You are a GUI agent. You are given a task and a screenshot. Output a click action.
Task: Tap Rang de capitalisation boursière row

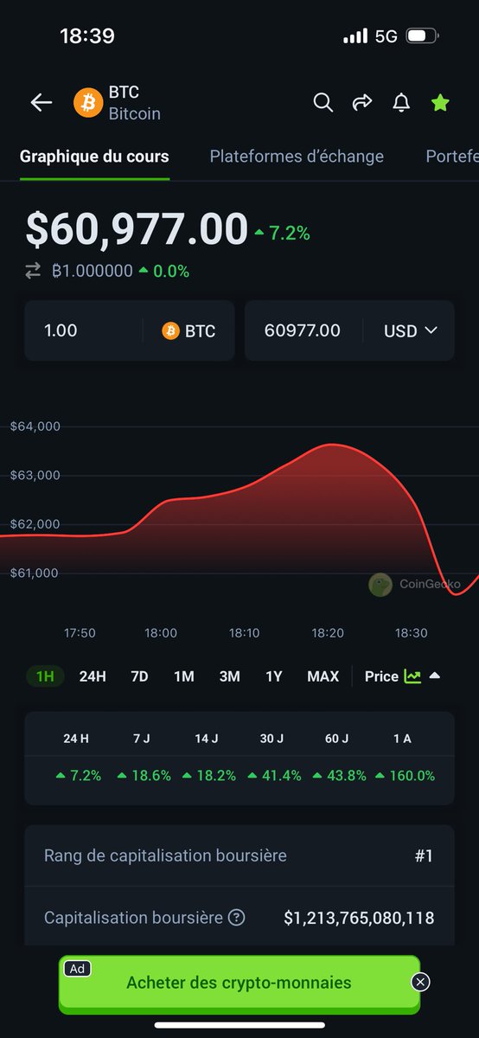click(239, 855)
